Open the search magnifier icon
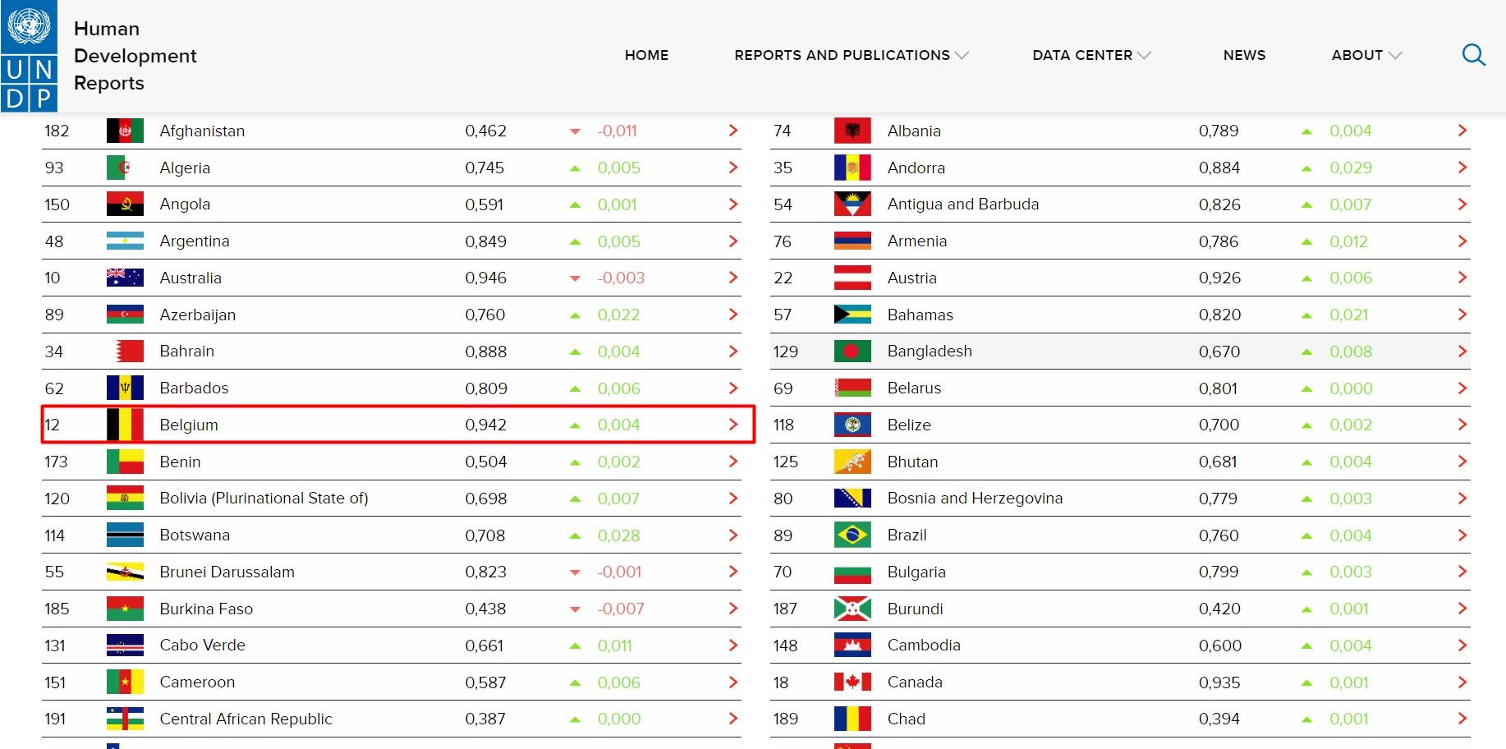1506x749 pixels. (x=1473, y=55)
